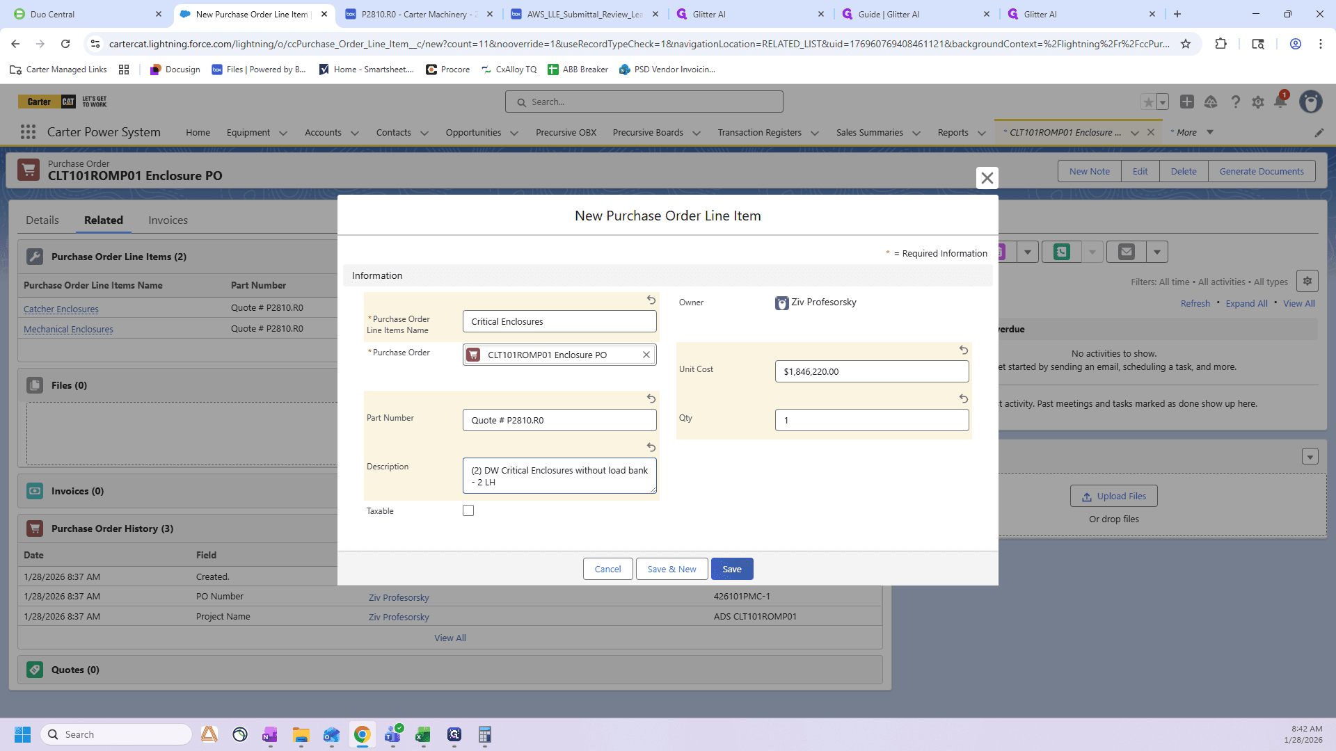Open Excel from the Windows taskbar
This screenshot has height=751, width=1336.
423,734
